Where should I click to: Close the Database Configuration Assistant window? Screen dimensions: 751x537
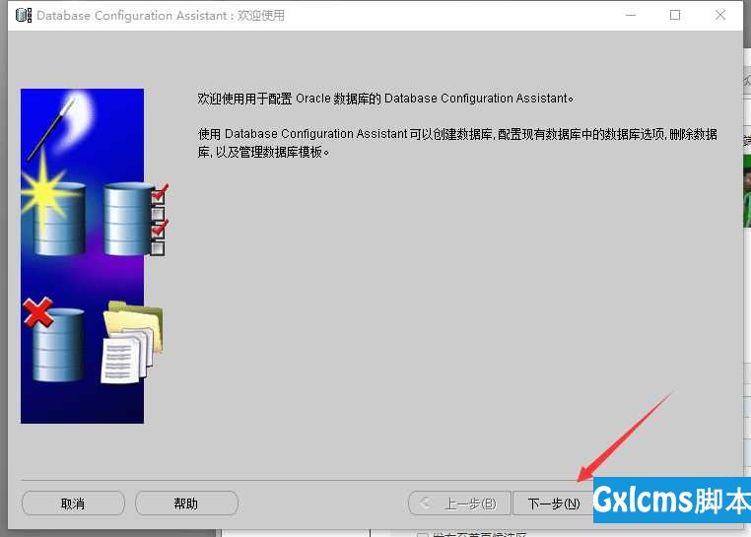coord(719,16)
